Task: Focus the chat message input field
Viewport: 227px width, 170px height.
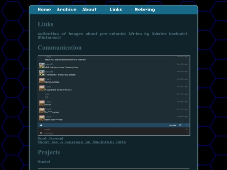Action: point(114,133)
